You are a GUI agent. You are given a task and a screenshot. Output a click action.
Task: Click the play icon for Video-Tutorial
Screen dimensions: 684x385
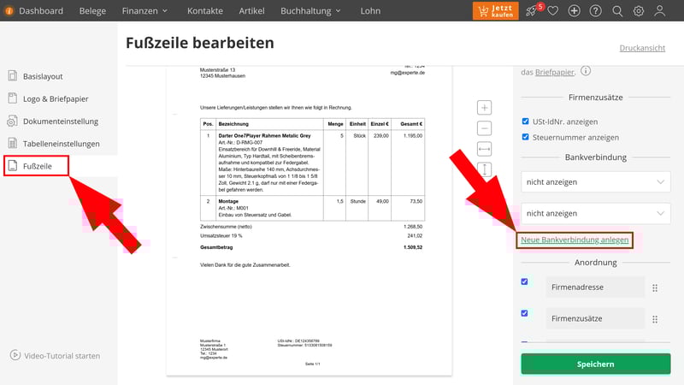(15, 355)
